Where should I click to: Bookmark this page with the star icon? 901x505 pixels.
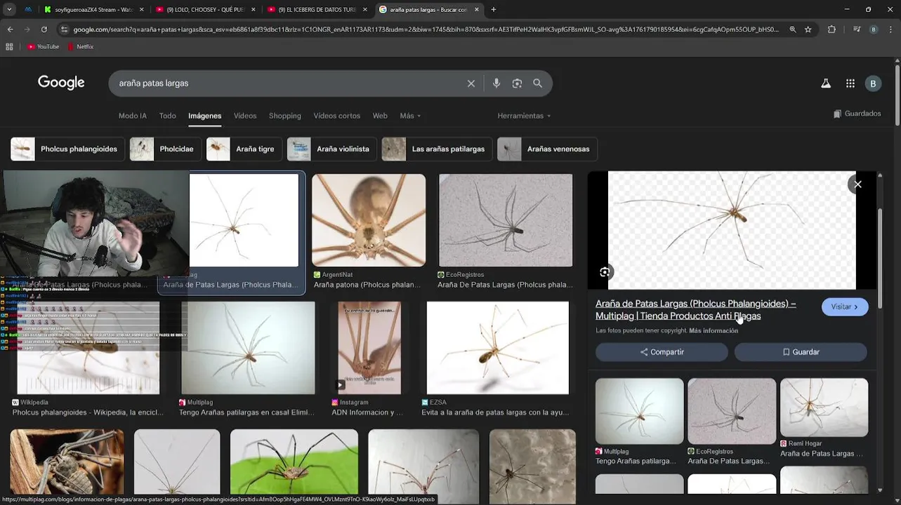pyautogui.click(x=808, y=29)
